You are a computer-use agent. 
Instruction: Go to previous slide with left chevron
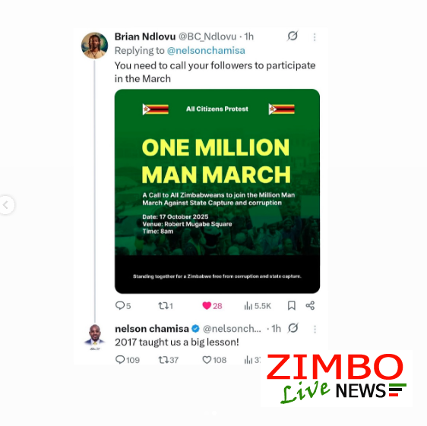[x=5, y=205]
